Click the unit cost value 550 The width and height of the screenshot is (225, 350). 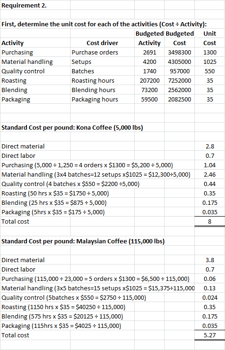209,71
